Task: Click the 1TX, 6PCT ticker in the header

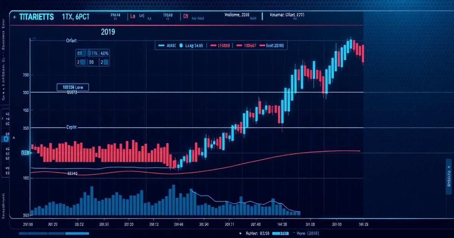Action: point(75,16)
